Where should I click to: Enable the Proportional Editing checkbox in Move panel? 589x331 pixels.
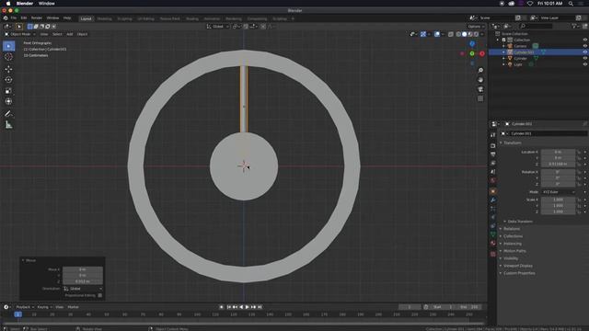100,295
